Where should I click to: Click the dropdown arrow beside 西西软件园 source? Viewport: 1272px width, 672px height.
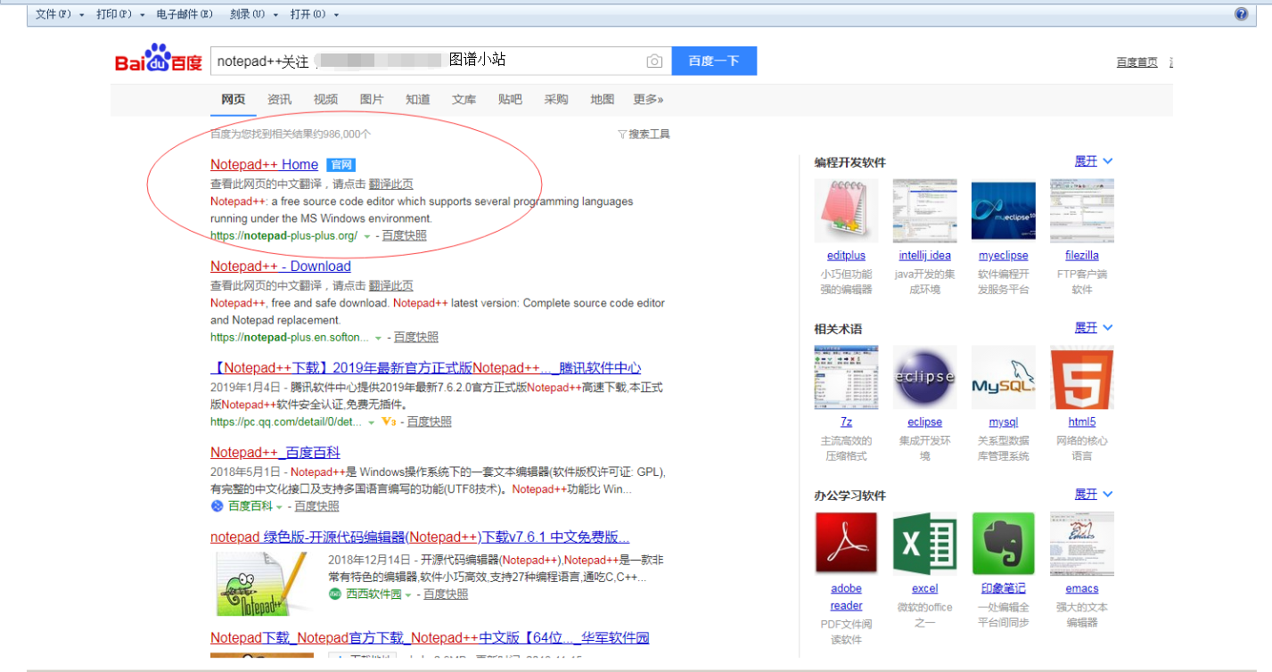[408, 595]
